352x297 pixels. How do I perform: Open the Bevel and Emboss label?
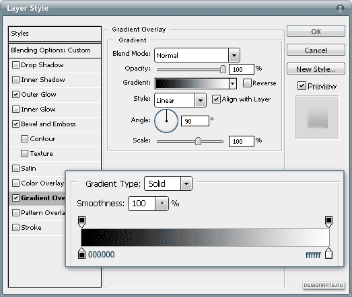[48, 124]
